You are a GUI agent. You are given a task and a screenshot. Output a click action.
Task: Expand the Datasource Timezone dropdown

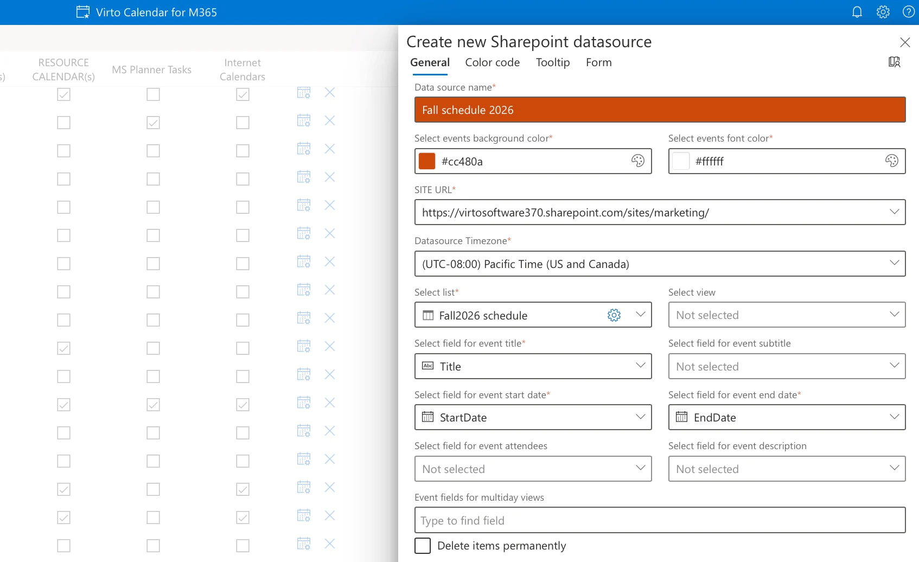(x=895, y=263)
